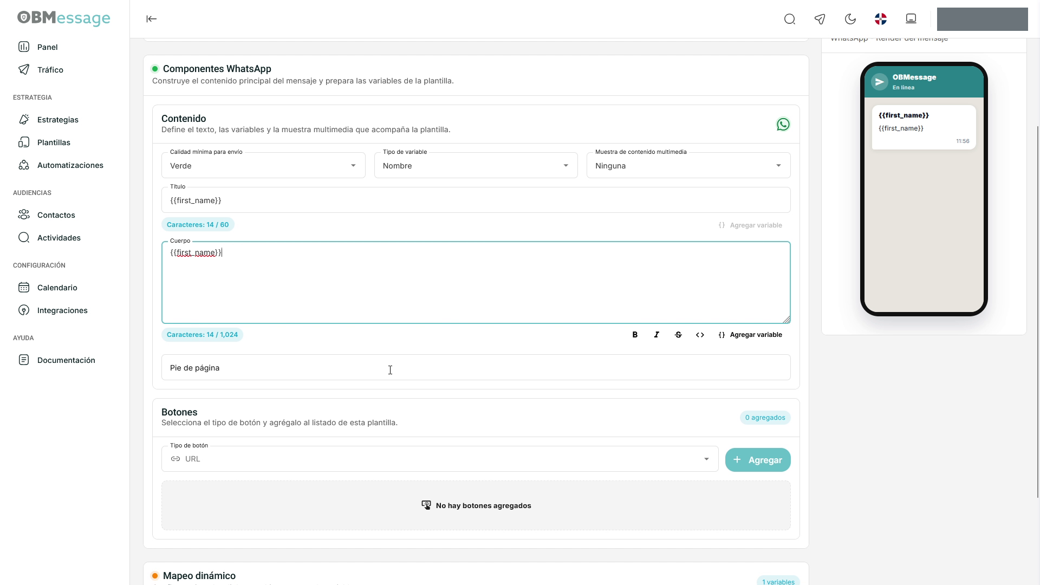Open search from the top bar magnifier
Viewport: 1040px width, 585px height.
point(790,19)
